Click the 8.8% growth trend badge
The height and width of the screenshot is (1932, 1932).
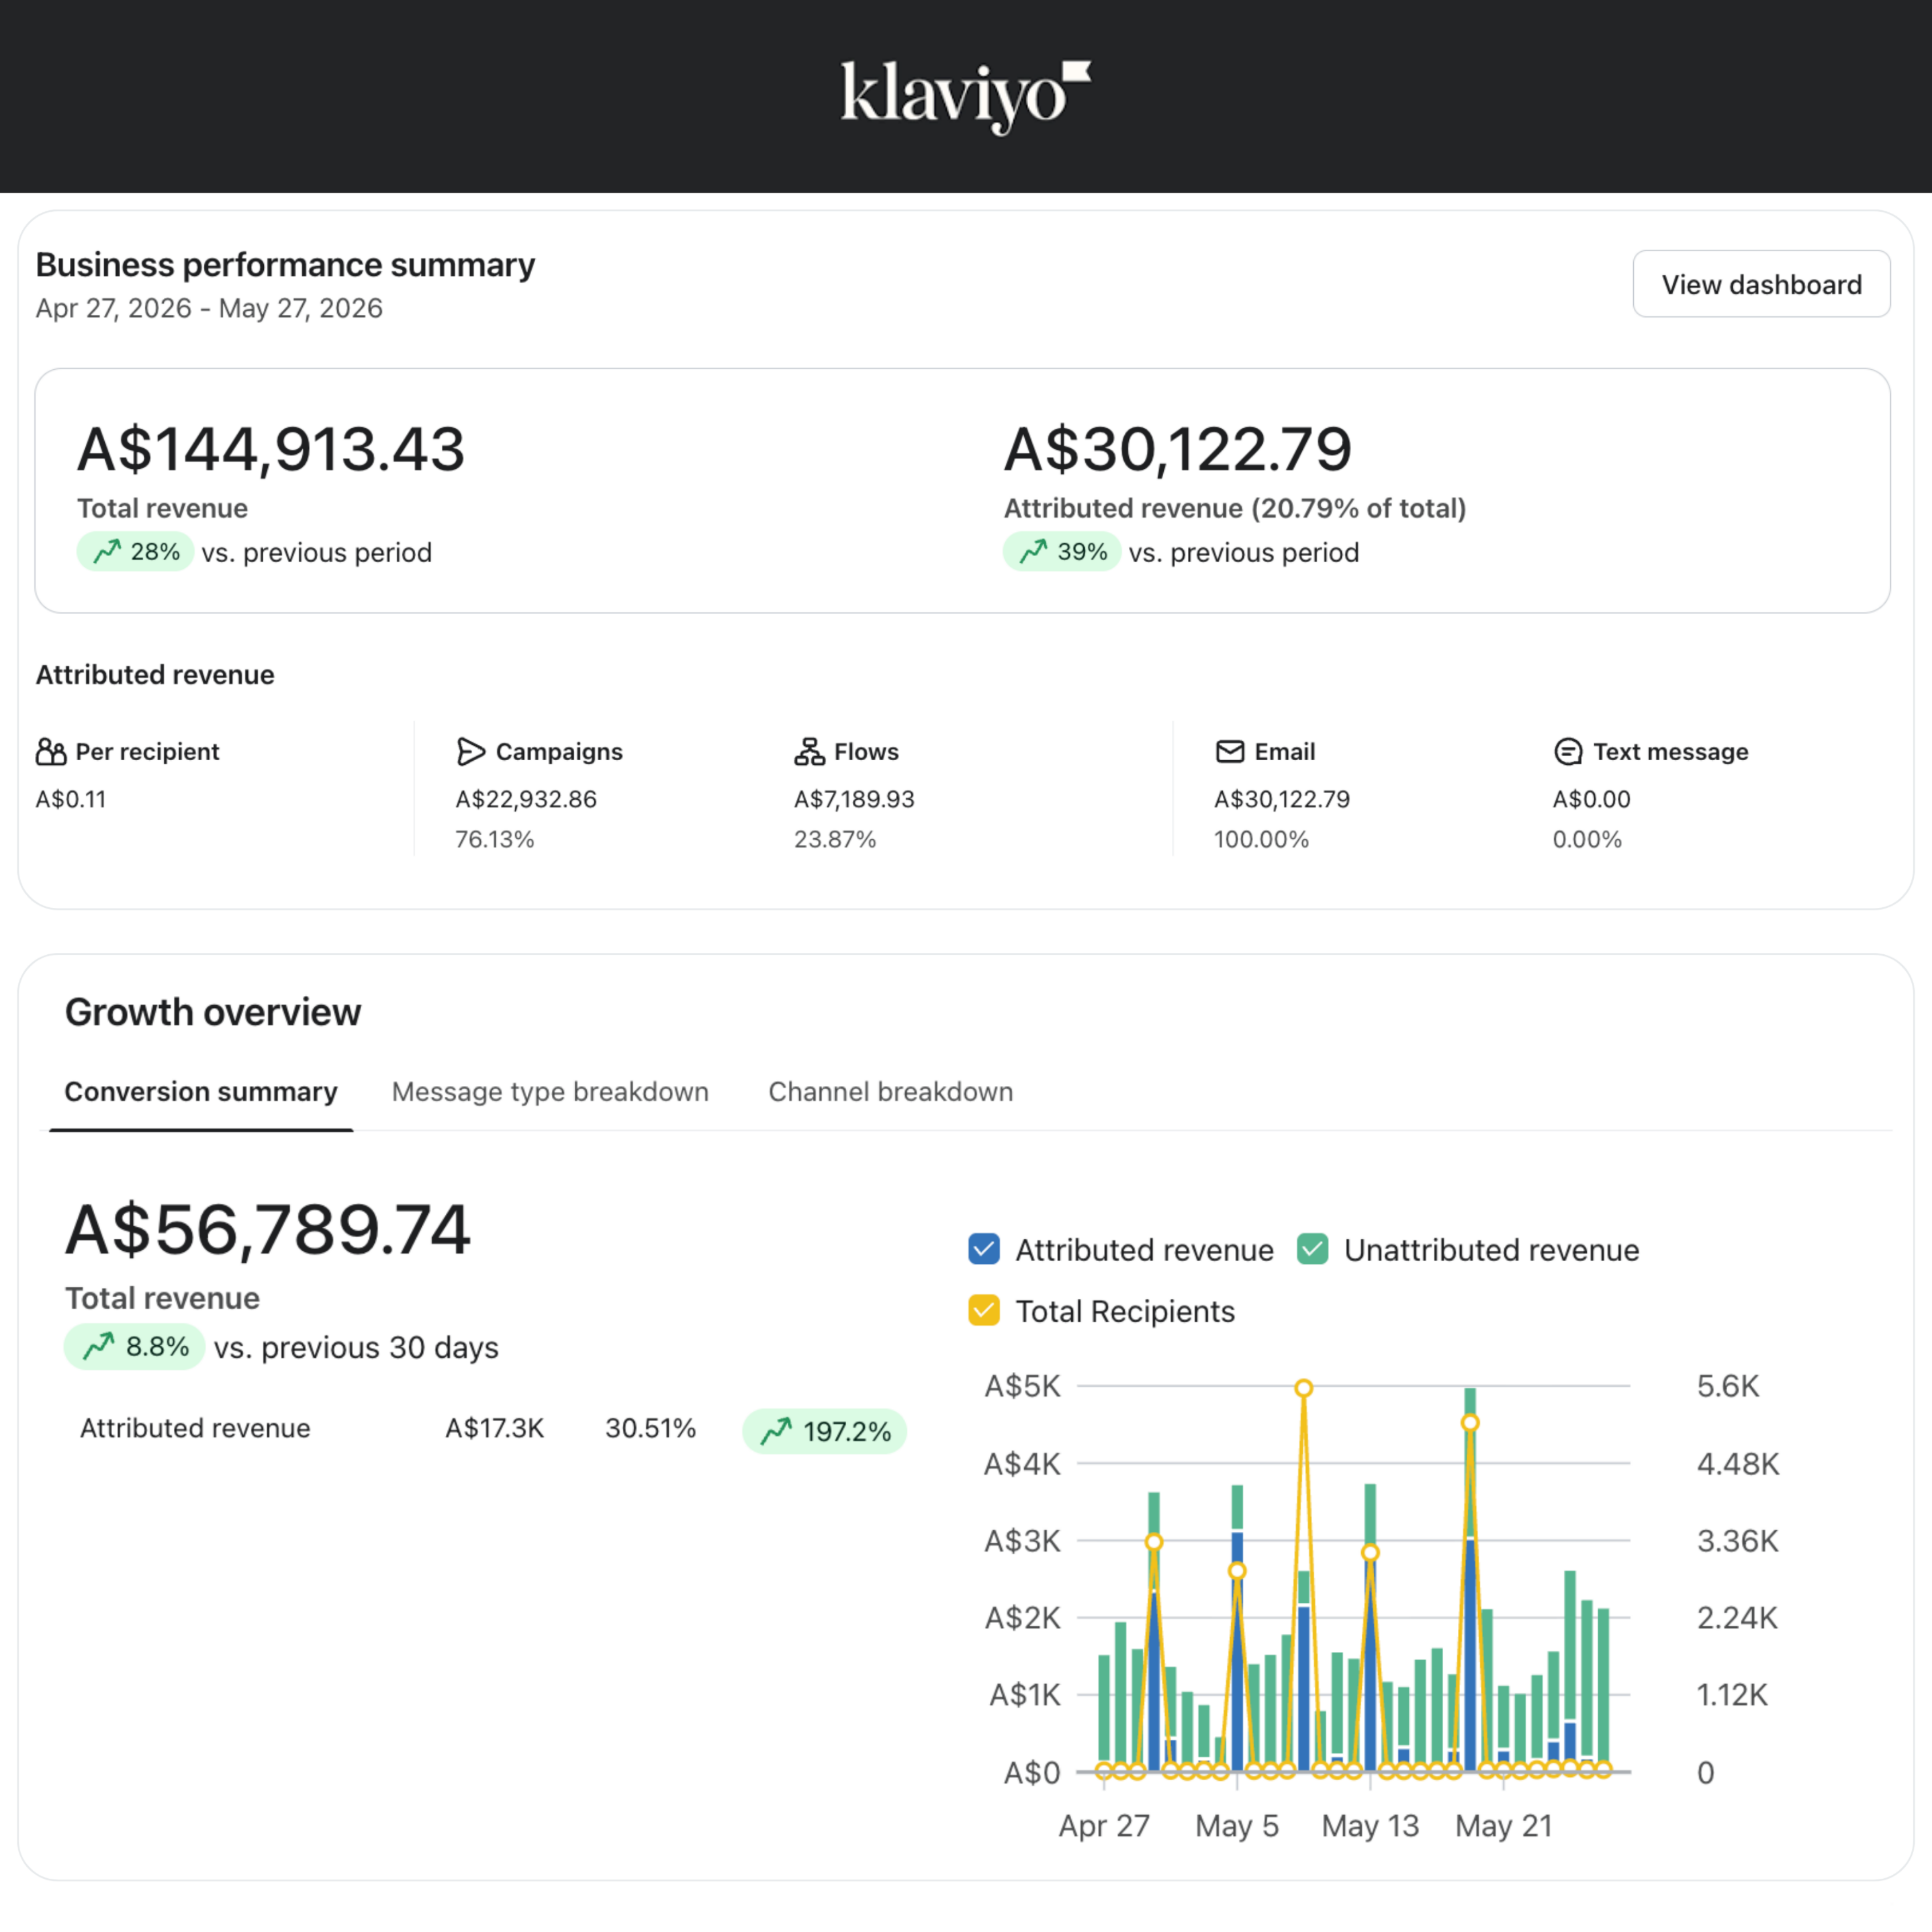(x=134, y=1347)
